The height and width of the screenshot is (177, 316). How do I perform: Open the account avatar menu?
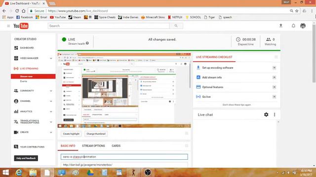coord(303,26)
